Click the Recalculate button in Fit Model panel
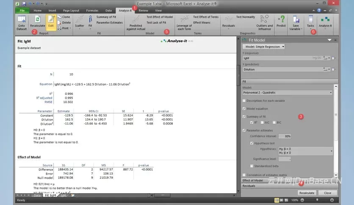354x205 pixels. tap(307, 193)
